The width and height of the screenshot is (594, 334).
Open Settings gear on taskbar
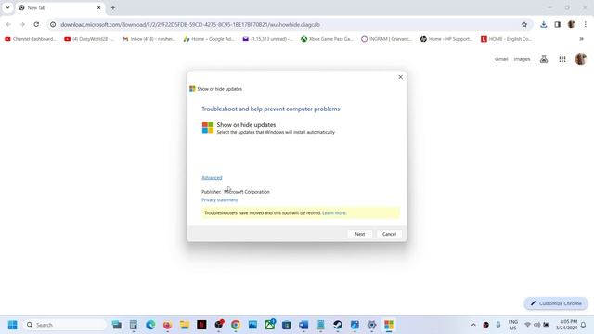click(x=371, y=325)
